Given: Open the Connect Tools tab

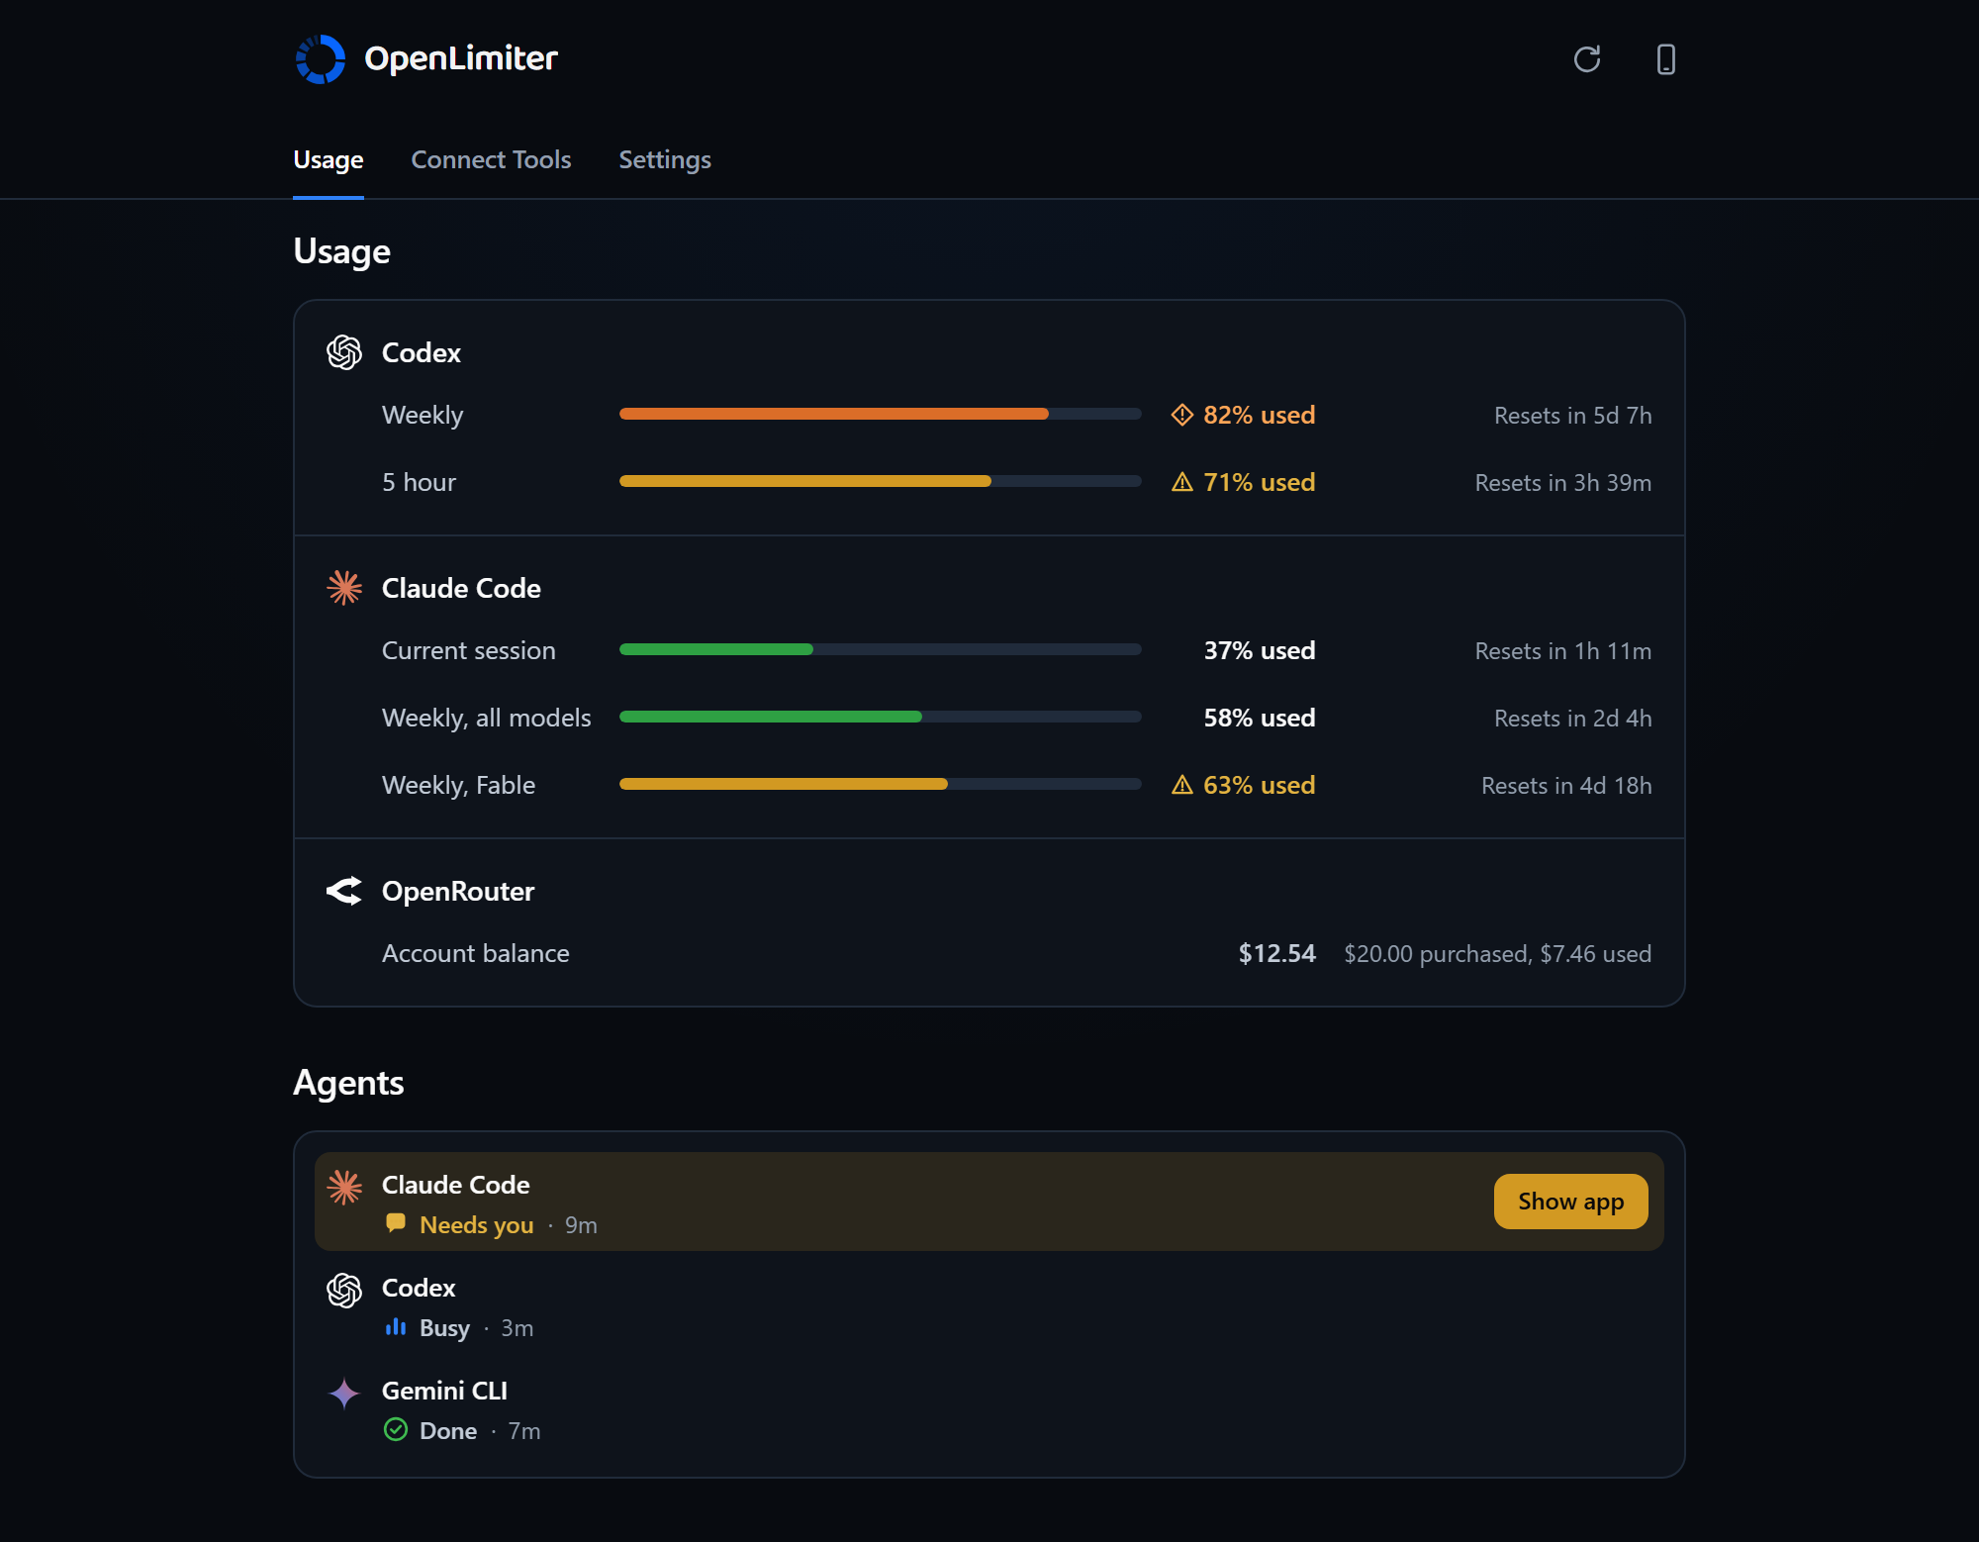Looking at the screenshot, I should (491, 159).
